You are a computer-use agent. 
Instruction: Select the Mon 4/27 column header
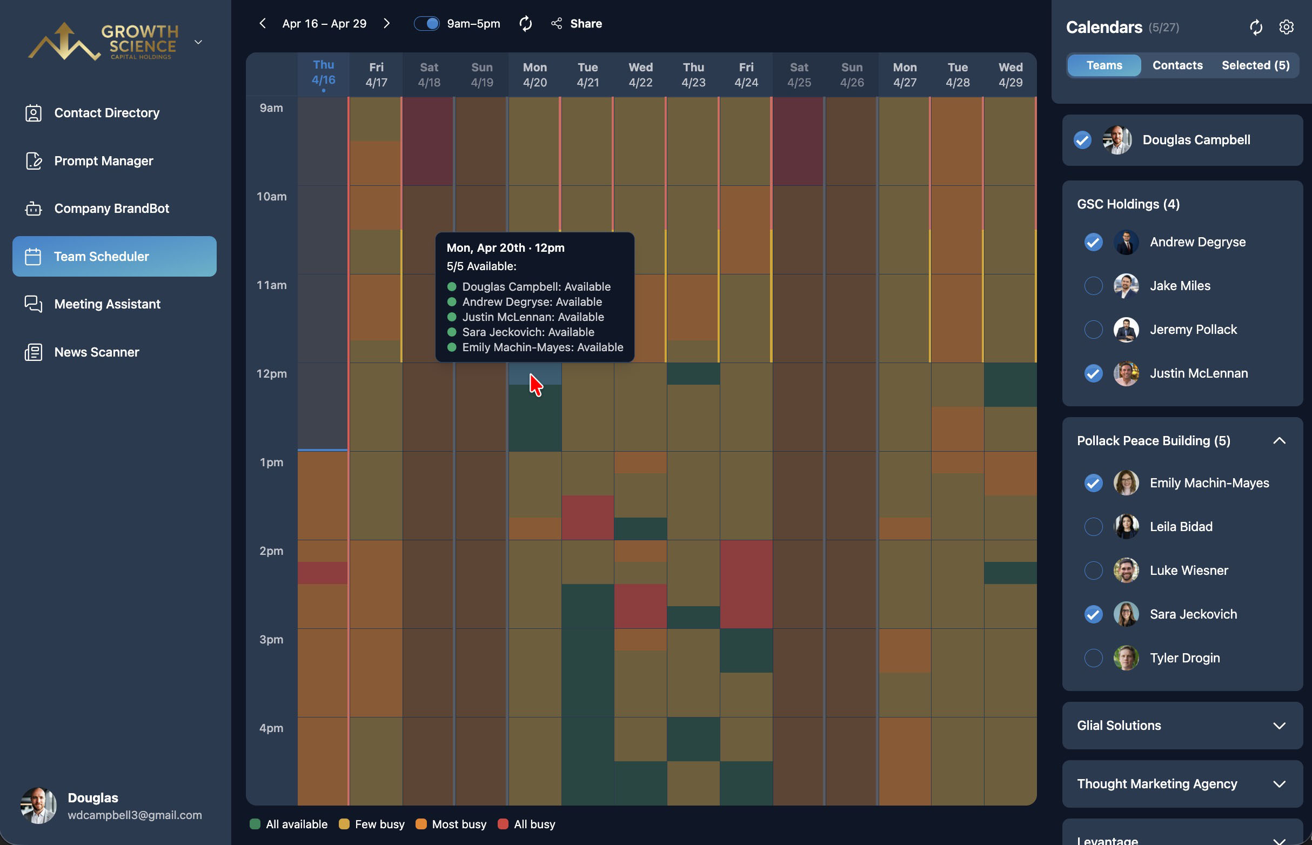tap(905, 75)
